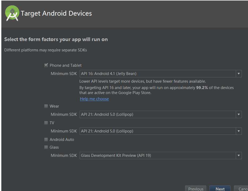The width and height of the screenshot is (248, 191).
Task: Open the Phone and Tablet Minimum SDK dropdown arrow
Action: 239,74
